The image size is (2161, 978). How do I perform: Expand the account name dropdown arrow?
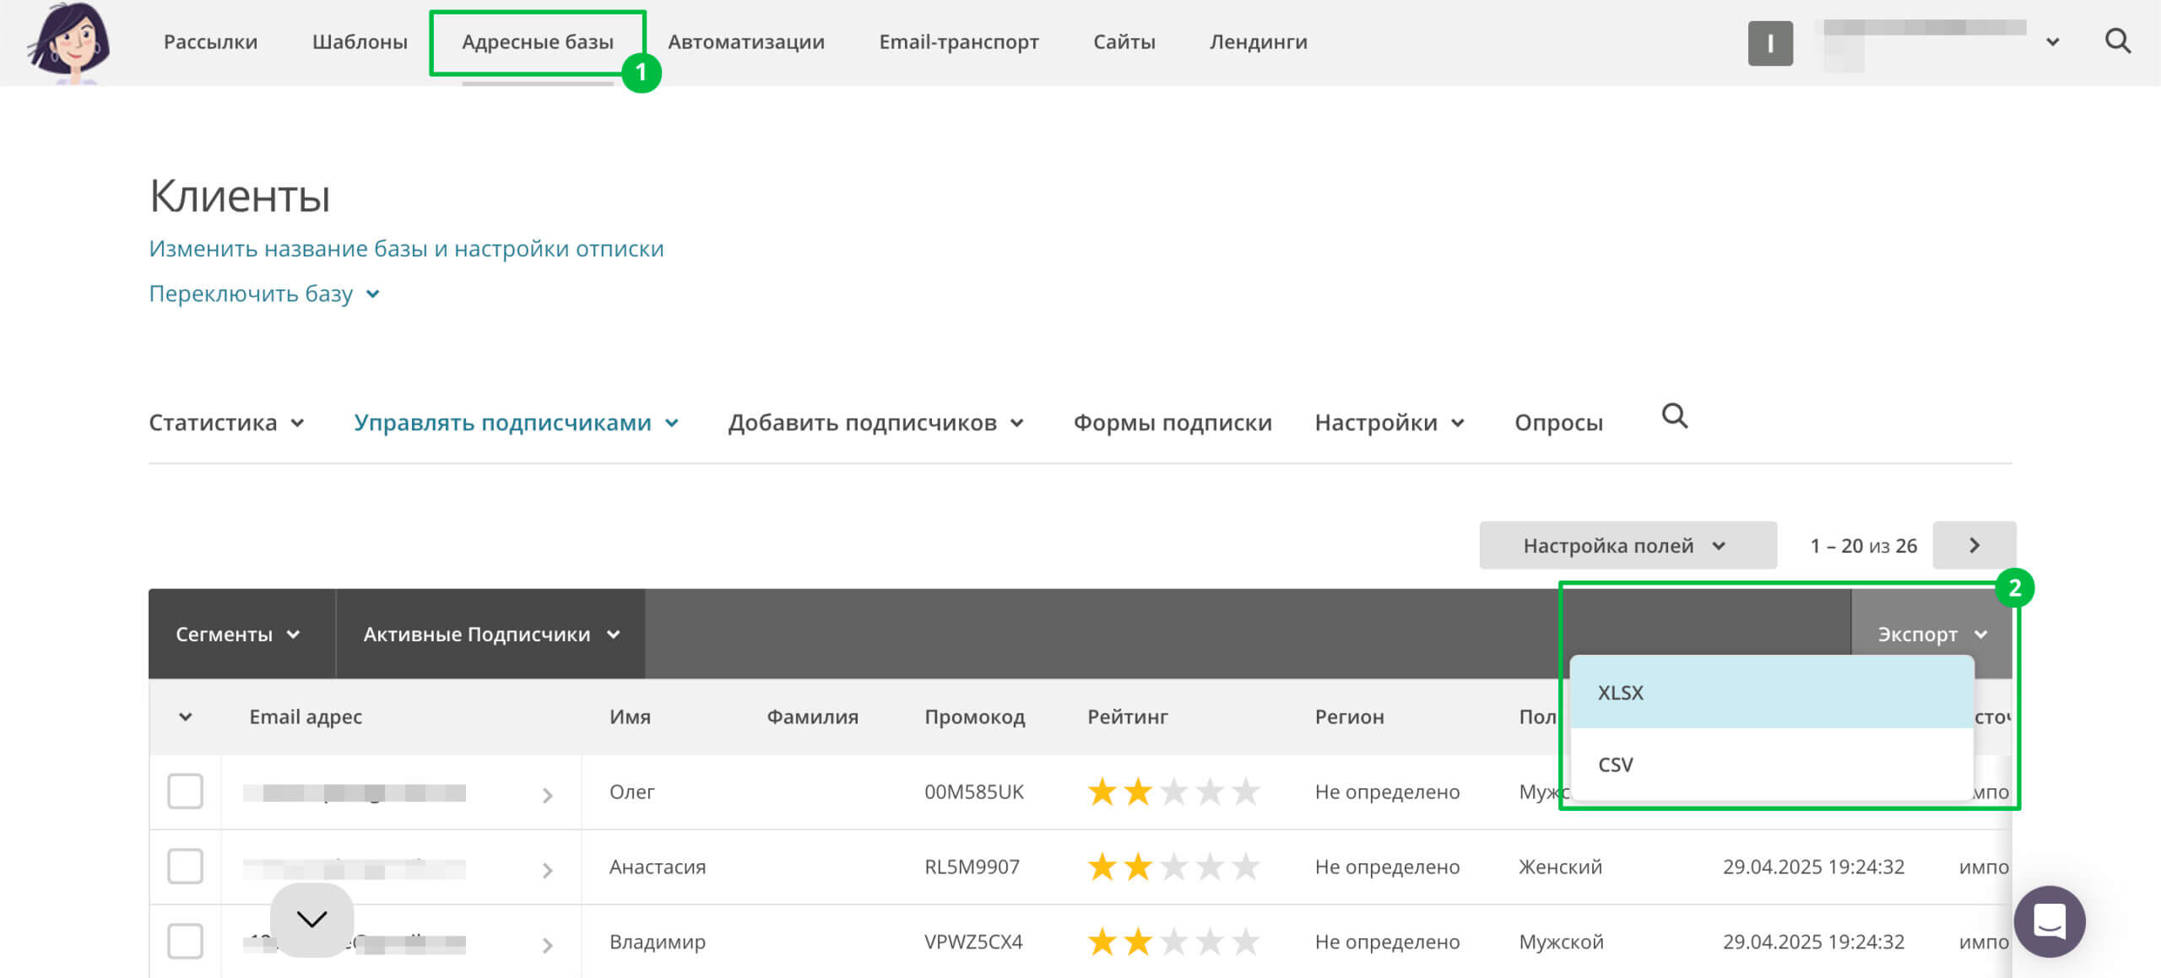[x=2053, y=41]
